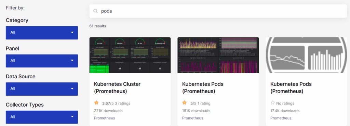Click the Panel dropdown caret icon
The image size is (350, 126).
tap(72, 60)
